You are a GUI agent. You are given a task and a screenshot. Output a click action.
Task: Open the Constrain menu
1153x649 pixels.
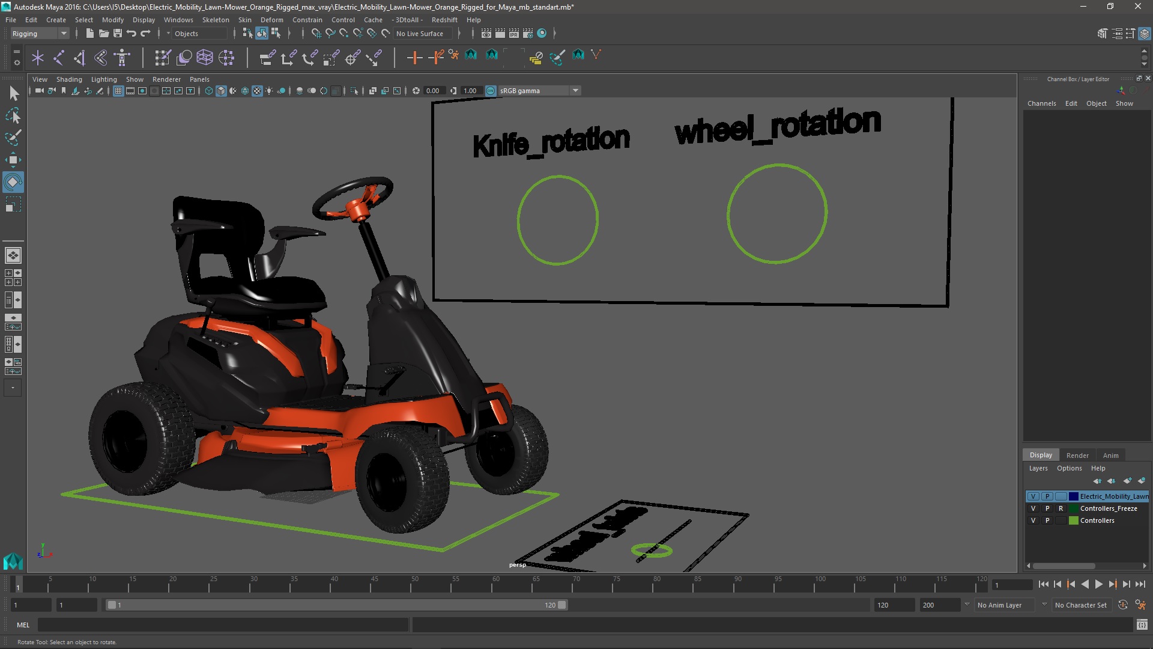point(307,20)
